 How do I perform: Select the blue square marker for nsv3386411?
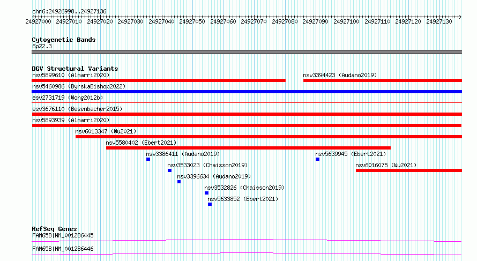[148, 159]
